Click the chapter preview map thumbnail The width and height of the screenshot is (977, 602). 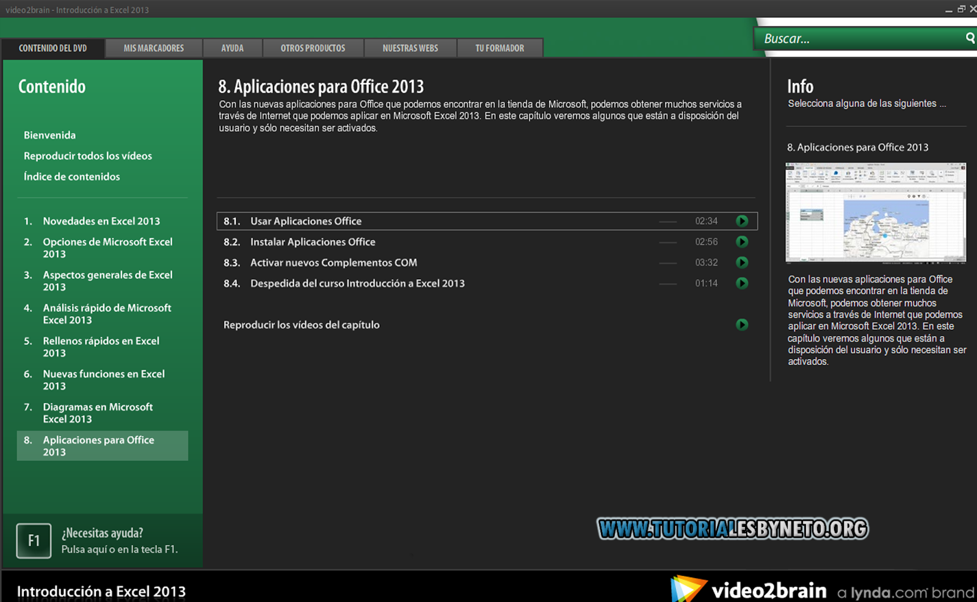(876, 212)
